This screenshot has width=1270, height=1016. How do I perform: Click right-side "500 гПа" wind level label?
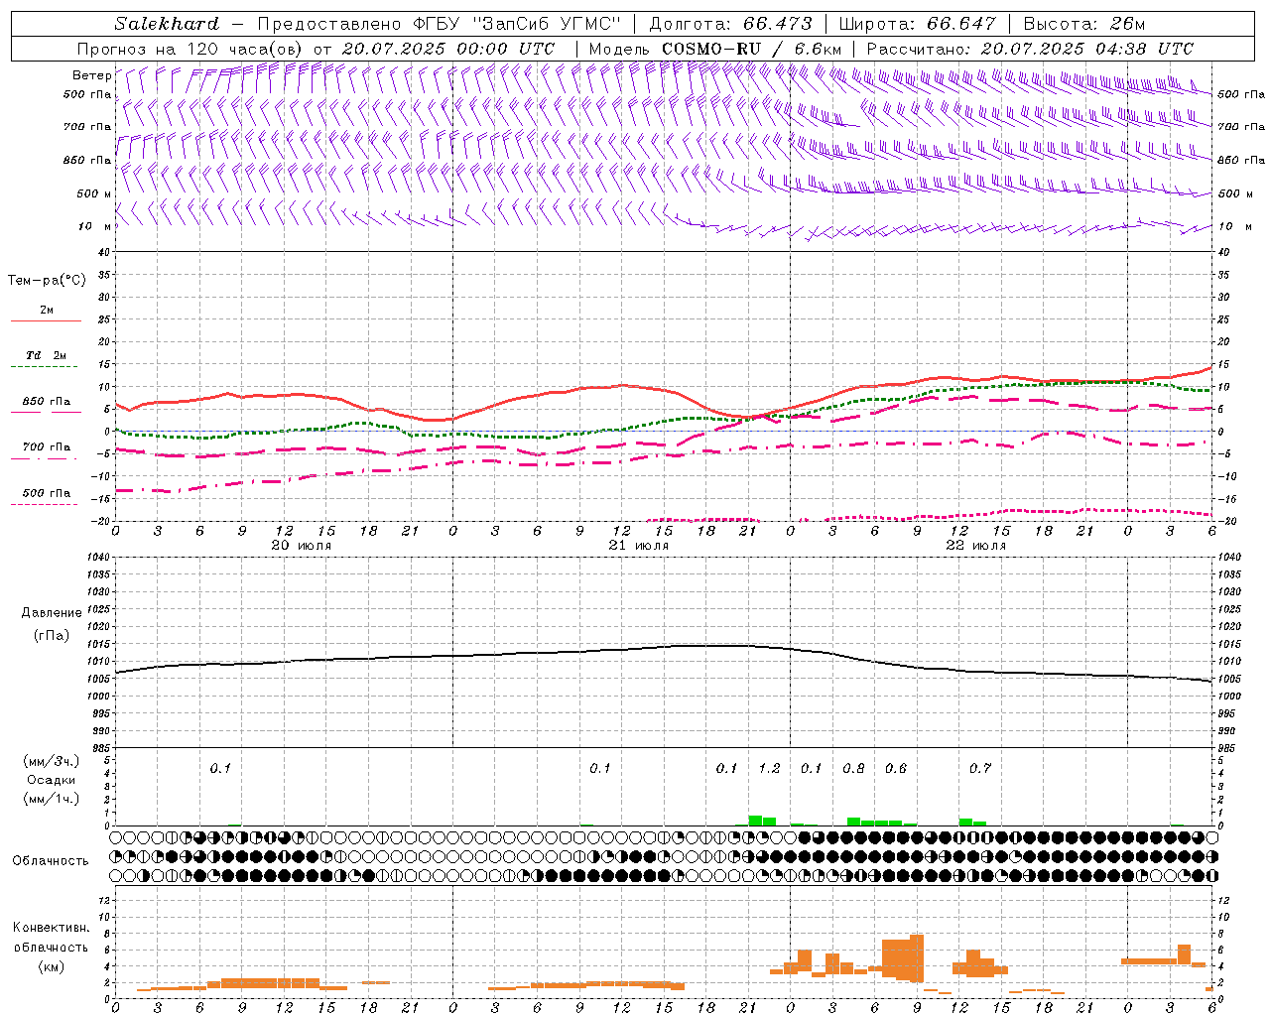tap(1241, 94)
